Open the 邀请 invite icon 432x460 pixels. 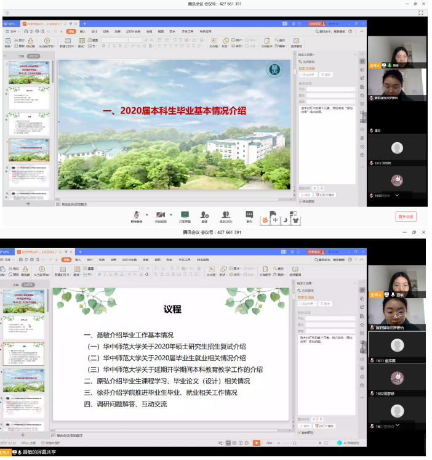click(204, 214)
